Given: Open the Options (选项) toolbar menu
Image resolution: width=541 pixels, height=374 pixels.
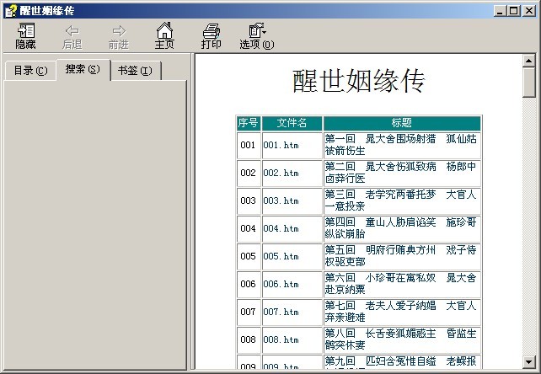Looking at the screenshot, I should [256, 31].
